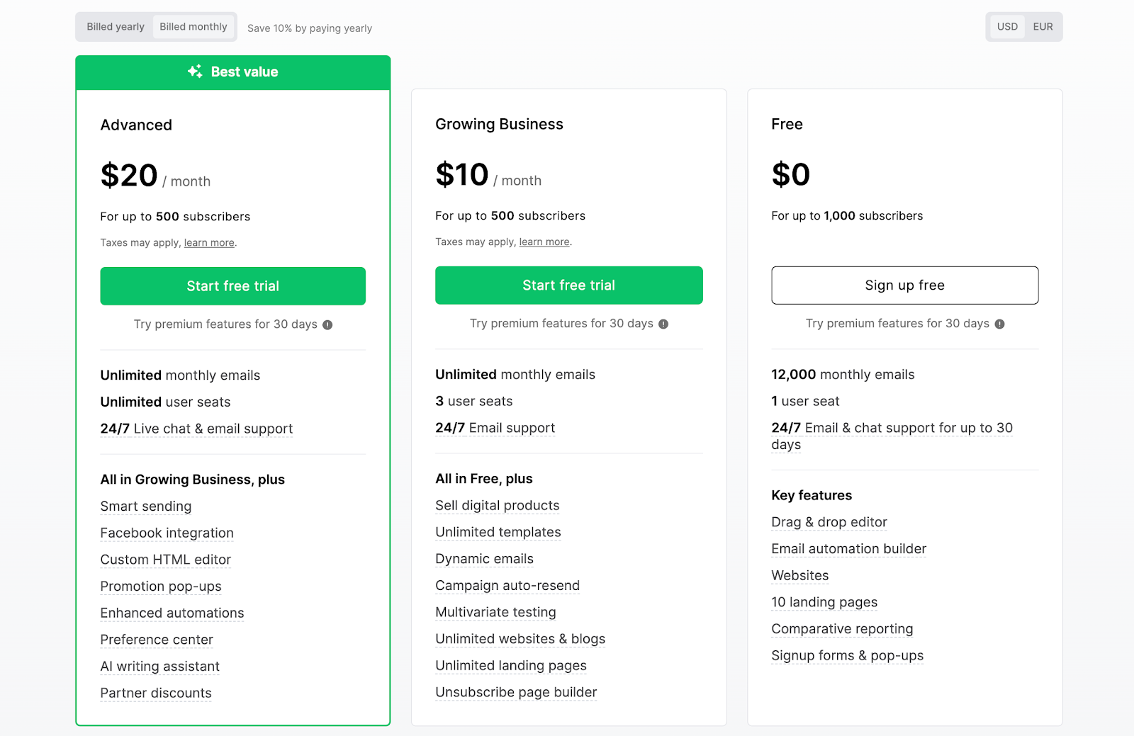Click the Best value header banner
Viewport: 1134px width, 736px height.
[232, 71]
